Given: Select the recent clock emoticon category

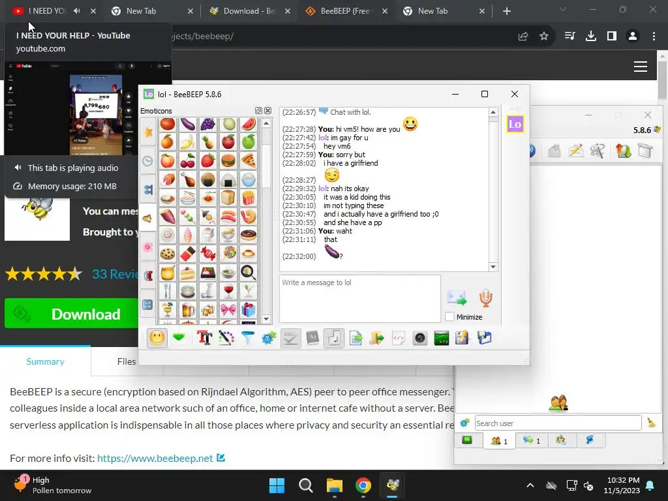Looking at the screenshot, I should coord(148,161).
